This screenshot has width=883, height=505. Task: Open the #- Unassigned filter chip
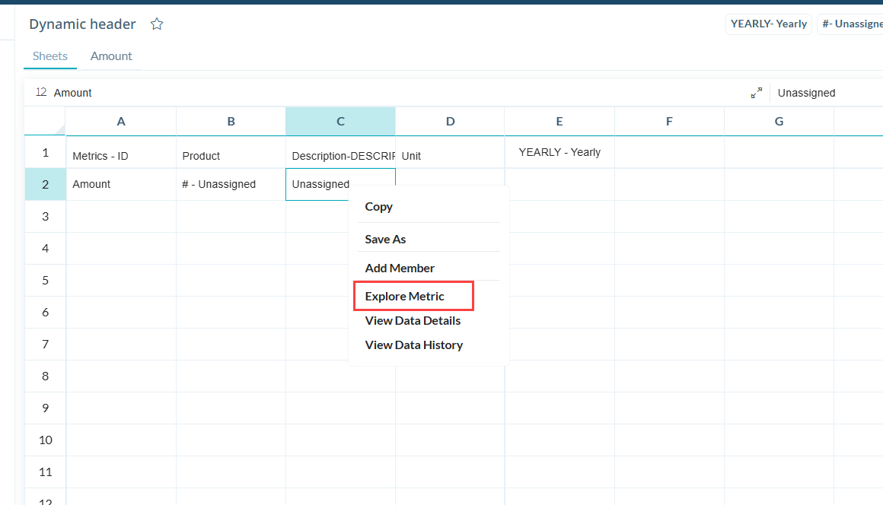coord(851,24)
